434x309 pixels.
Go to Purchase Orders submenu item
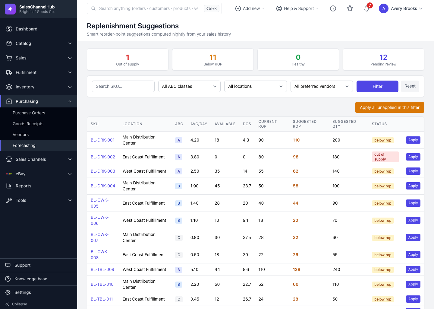29,113
